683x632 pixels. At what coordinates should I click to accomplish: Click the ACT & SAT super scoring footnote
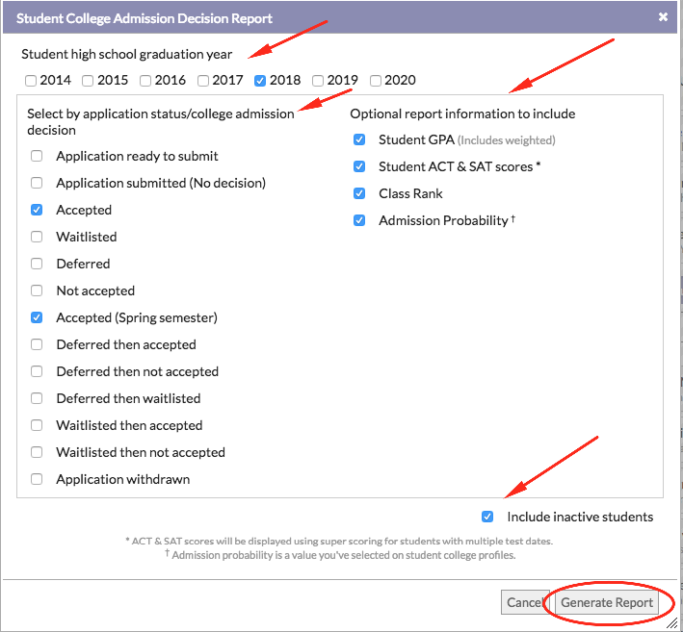339,541
